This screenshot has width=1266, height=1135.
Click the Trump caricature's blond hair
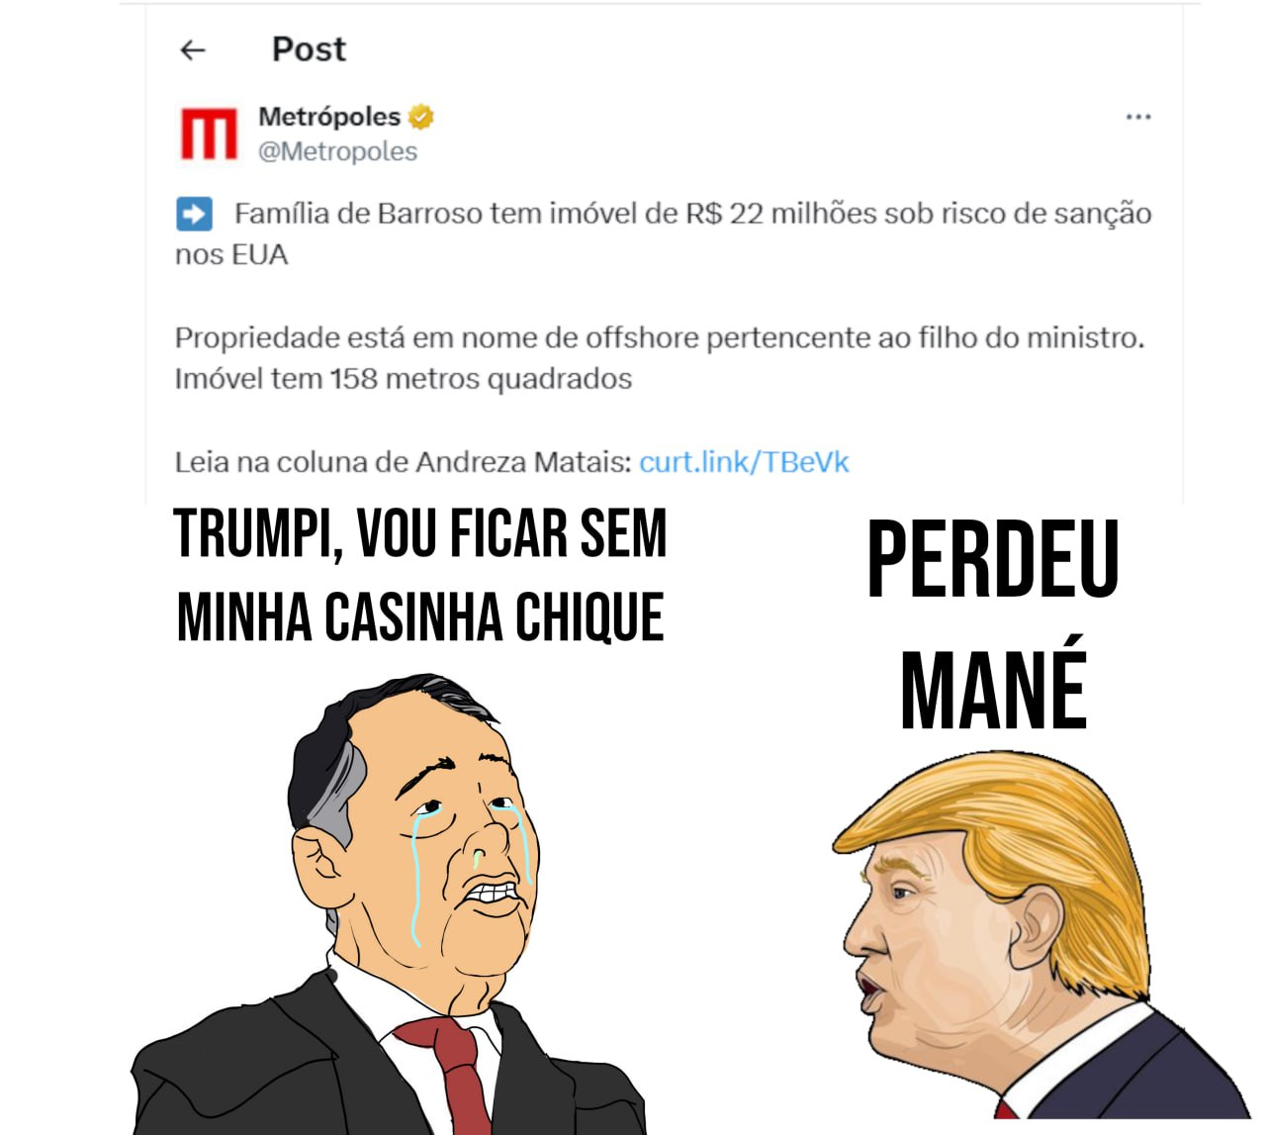coord(1019,851)
